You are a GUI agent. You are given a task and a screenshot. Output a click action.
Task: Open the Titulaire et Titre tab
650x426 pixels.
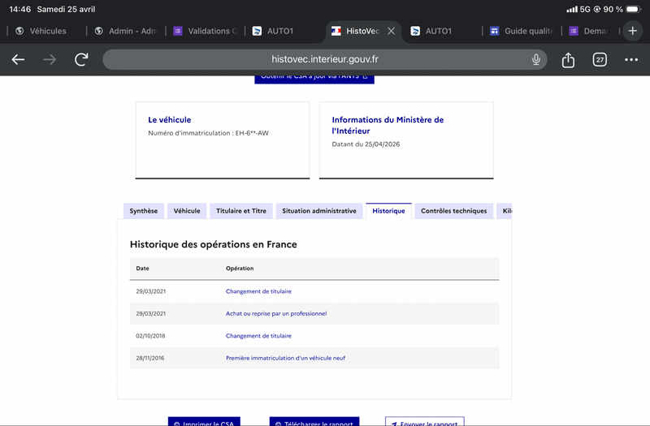pyautogui.click(x=240, y=211)
